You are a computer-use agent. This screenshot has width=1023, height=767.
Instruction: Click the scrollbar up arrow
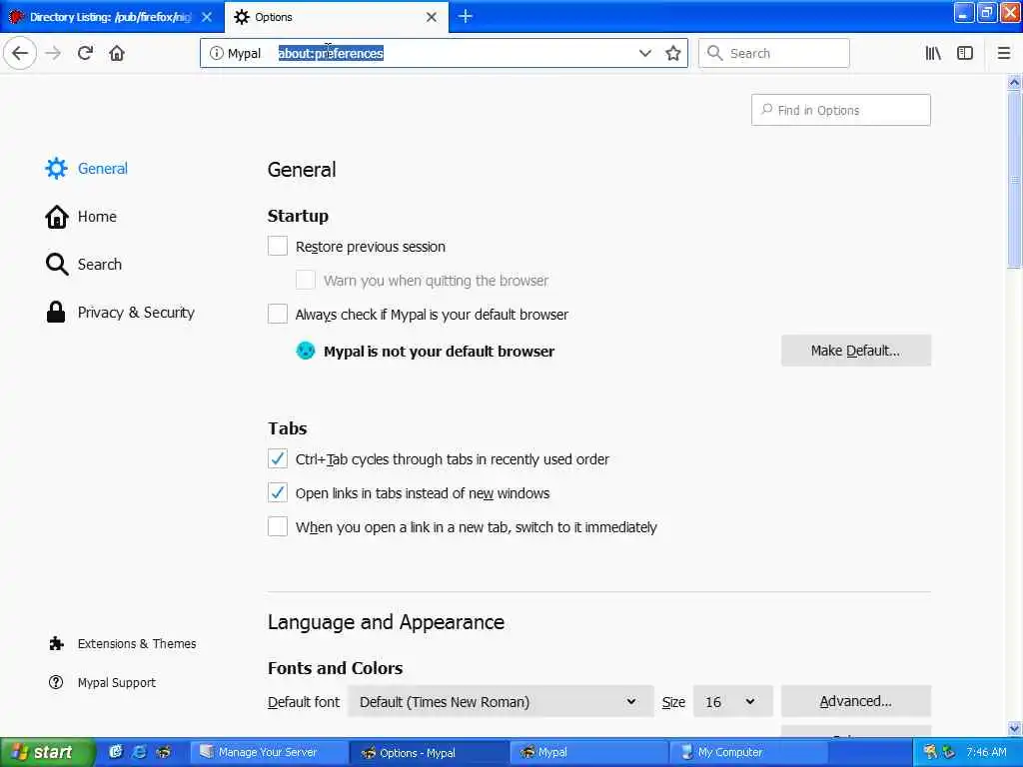point(1014,82)
